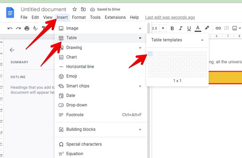Click the calendar icon beside Date
This screenshot has height=158, width=242.
pyautogui.click(x=61, y=96)
